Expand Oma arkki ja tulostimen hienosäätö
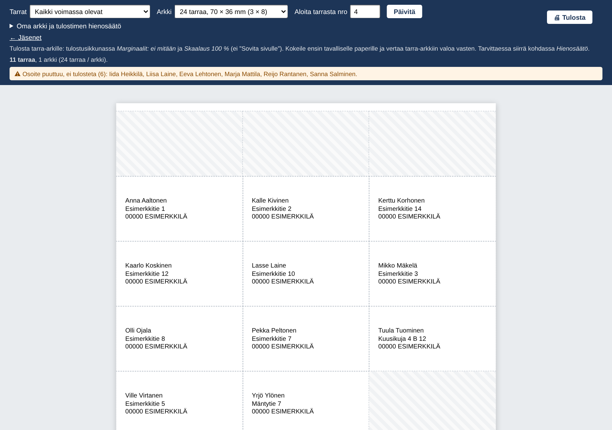Screen dimensions: 612x430 click(x=65, y=26)
